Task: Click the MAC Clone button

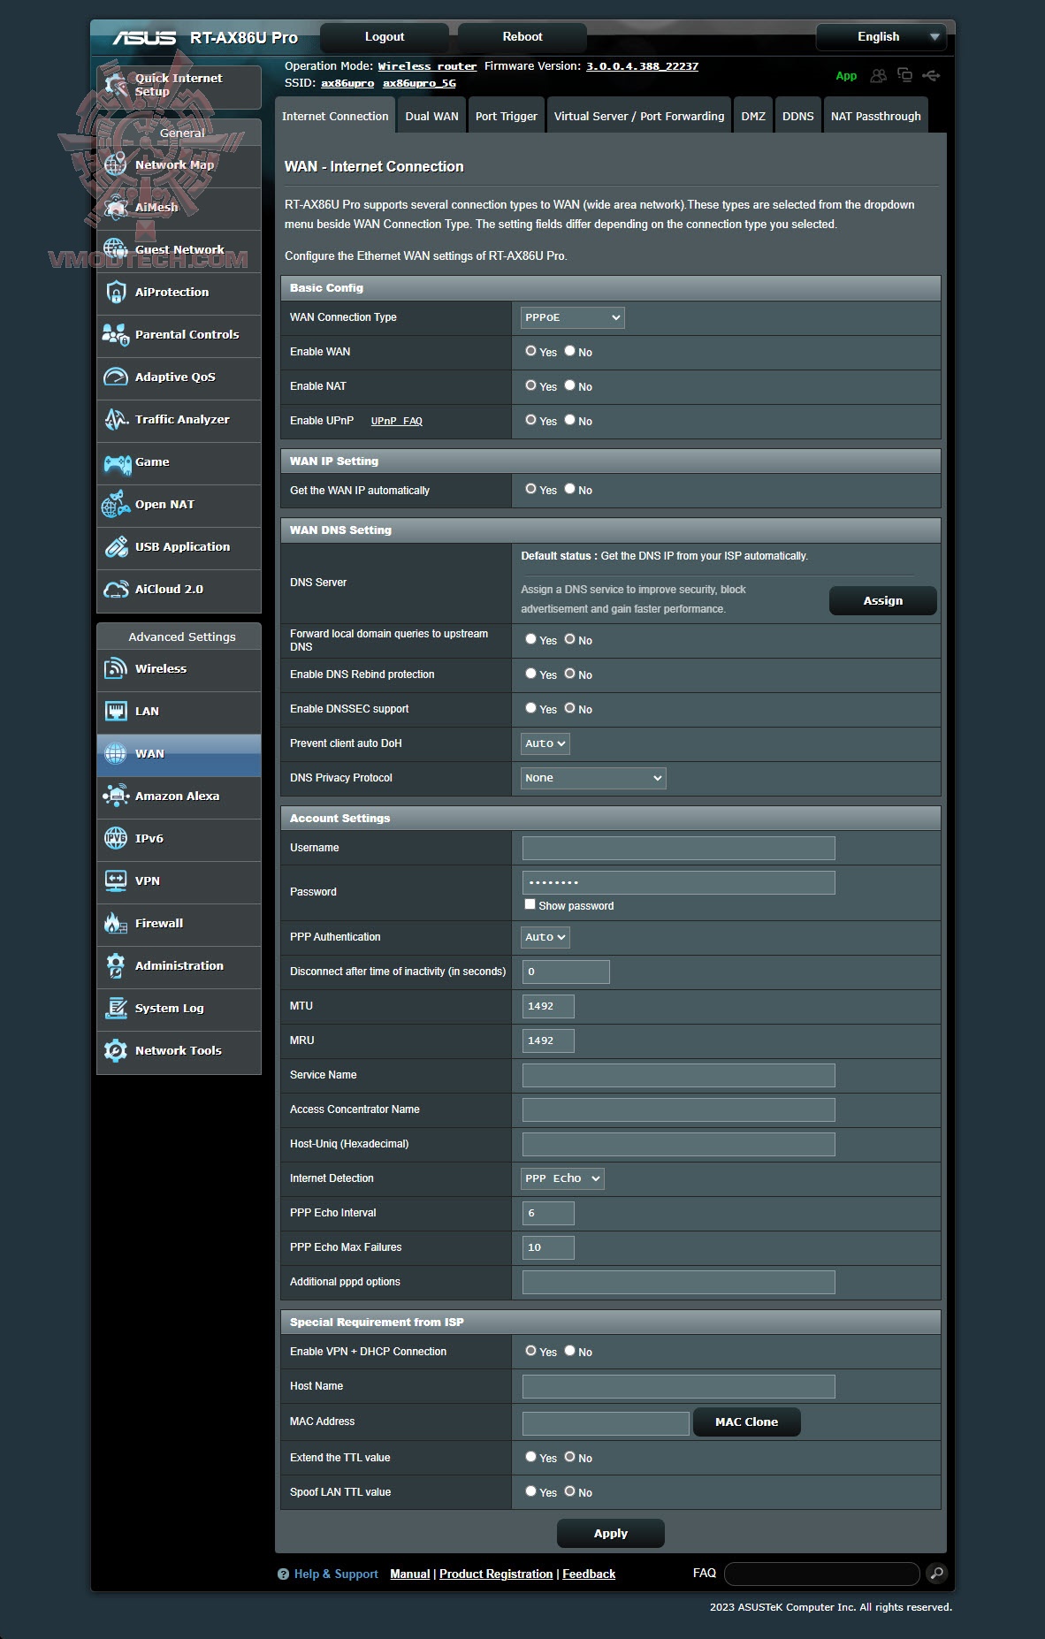Action: coord(746,1422)
